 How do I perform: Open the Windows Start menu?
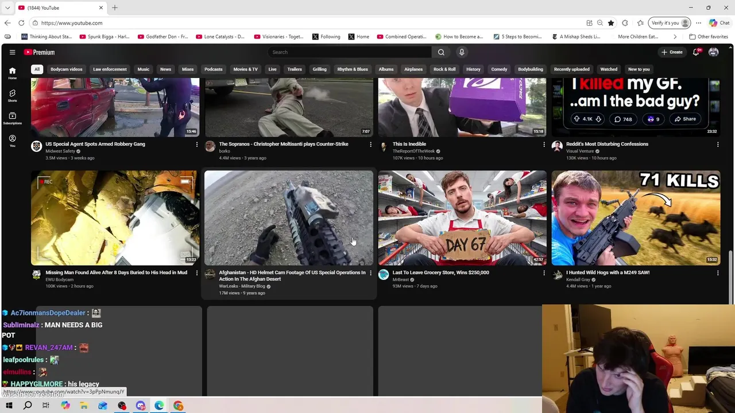click(9, 406)
